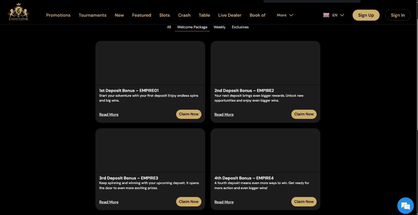Image resolution: width=418 pixels, height=215 pixels.
Task: Go to Table games
Action: (204, 15)
